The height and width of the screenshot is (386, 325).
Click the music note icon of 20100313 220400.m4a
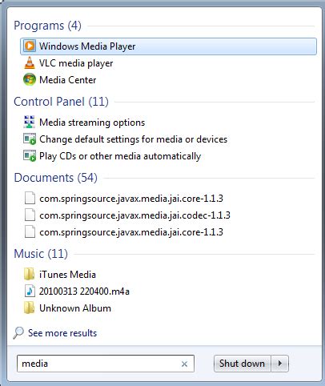click(x=30, y=291)
